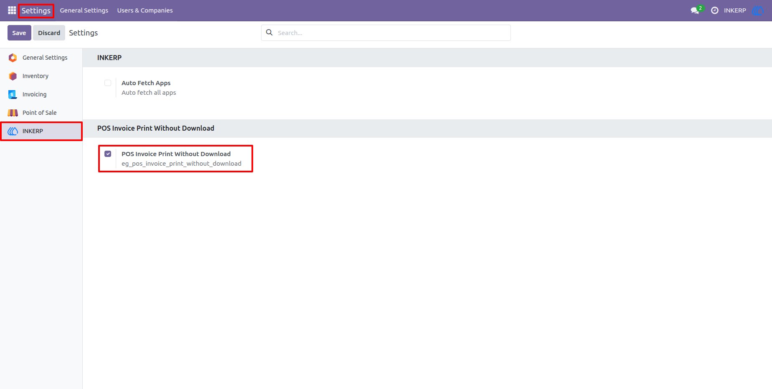Open the conversations chat icon
Image resolution: width=772 pixels, height=389 pixels.
point(696,10)
